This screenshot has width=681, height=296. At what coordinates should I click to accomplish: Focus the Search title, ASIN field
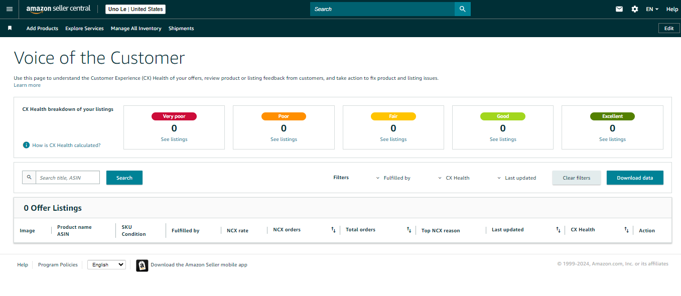(x=68, y=178)
